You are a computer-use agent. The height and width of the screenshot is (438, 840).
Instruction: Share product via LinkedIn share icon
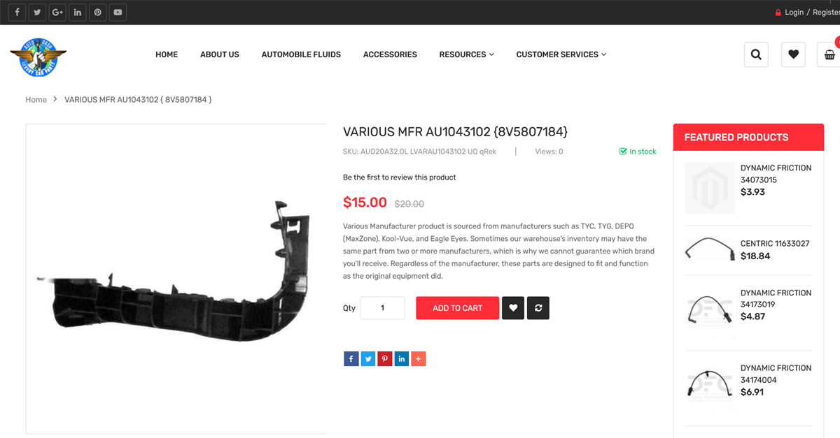pyautogui.click(x=402, y=359)
